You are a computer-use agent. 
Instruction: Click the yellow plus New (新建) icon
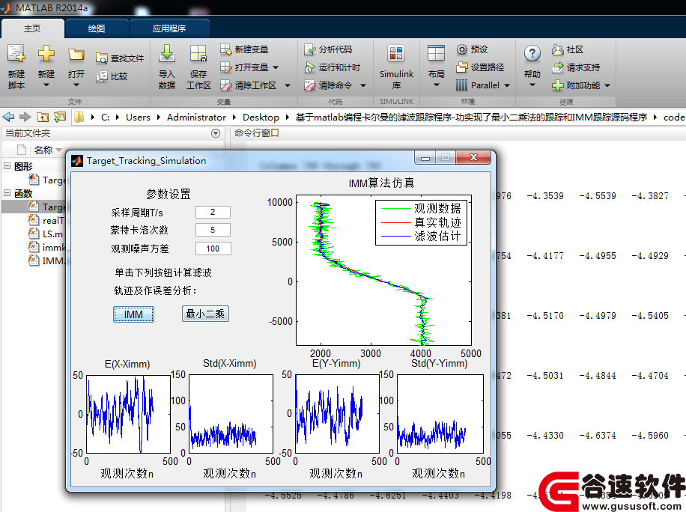point(46,53)
